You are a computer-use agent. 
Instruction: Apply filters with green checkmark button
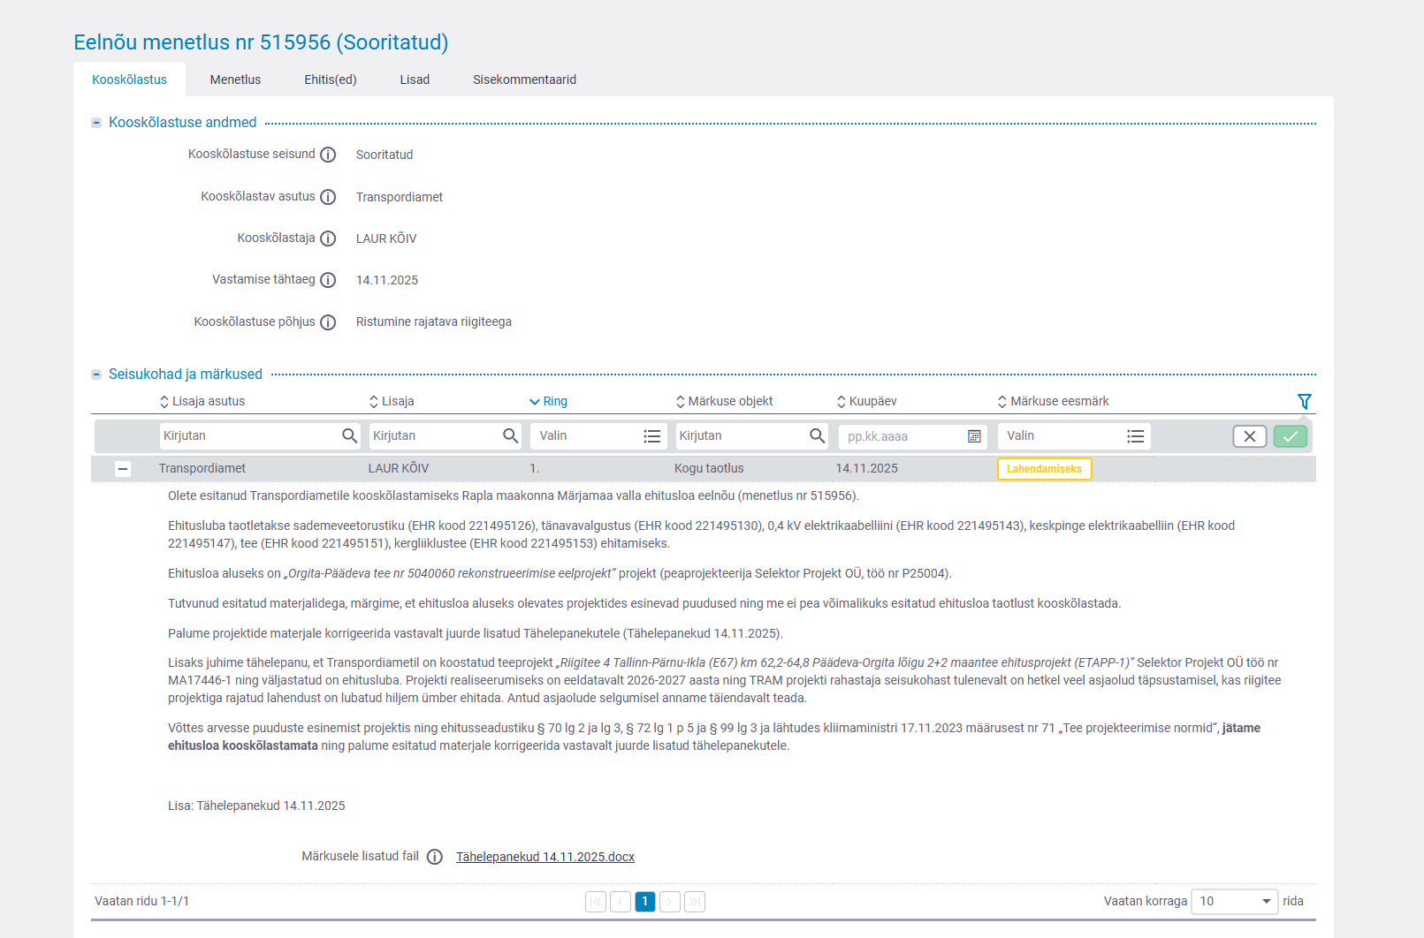coord(1290,436)
